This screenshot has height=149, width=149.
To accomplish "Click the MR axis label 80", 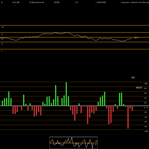I will [145, 89].
